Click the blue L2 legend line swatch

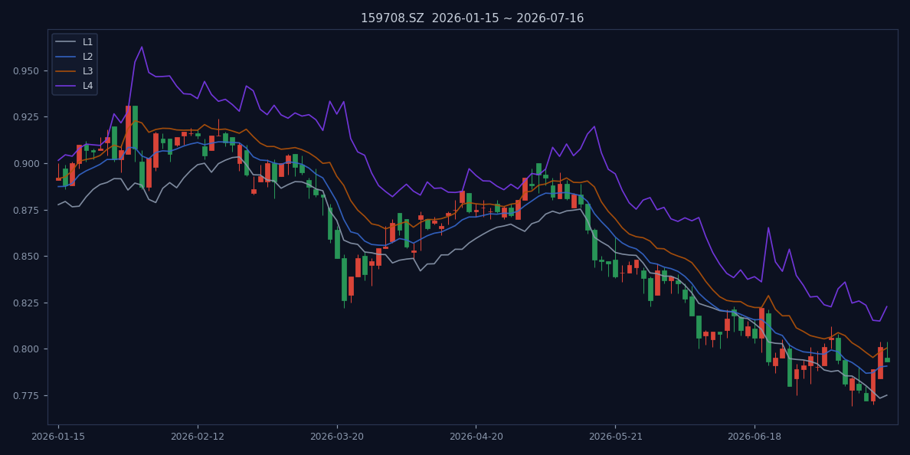[66, 56]
